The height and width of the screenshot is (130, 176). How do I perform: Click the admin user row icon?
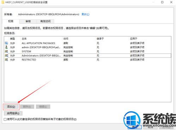tap(6, 47)
